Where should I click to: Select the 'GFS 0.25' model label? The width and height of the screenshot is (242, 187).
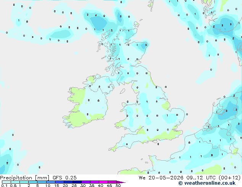(x=65, y=178)
